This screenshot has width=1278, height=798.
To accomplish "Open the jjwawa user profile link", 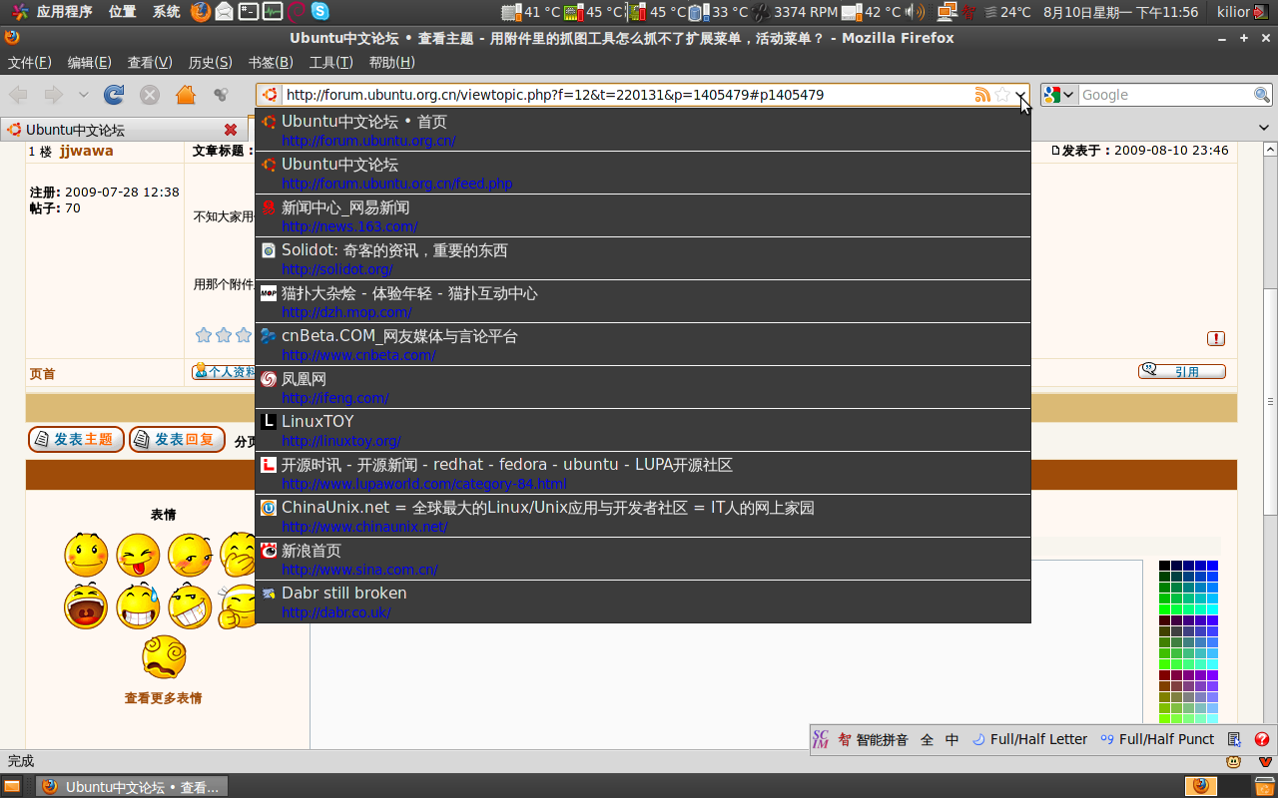I will click(x=86, y=151).
